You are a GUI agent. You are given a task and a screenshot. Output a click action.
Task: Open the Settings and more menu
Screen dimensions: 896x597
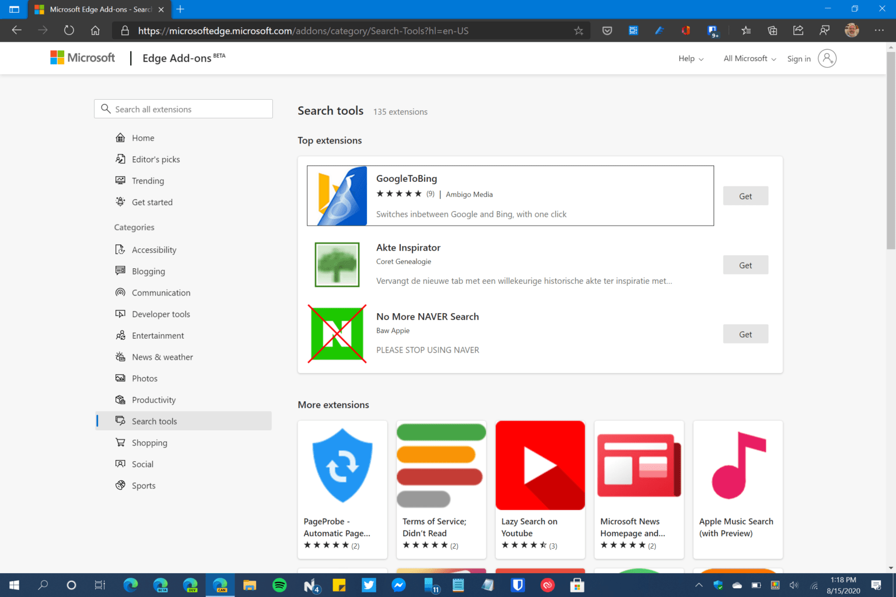tap(879, 30)
